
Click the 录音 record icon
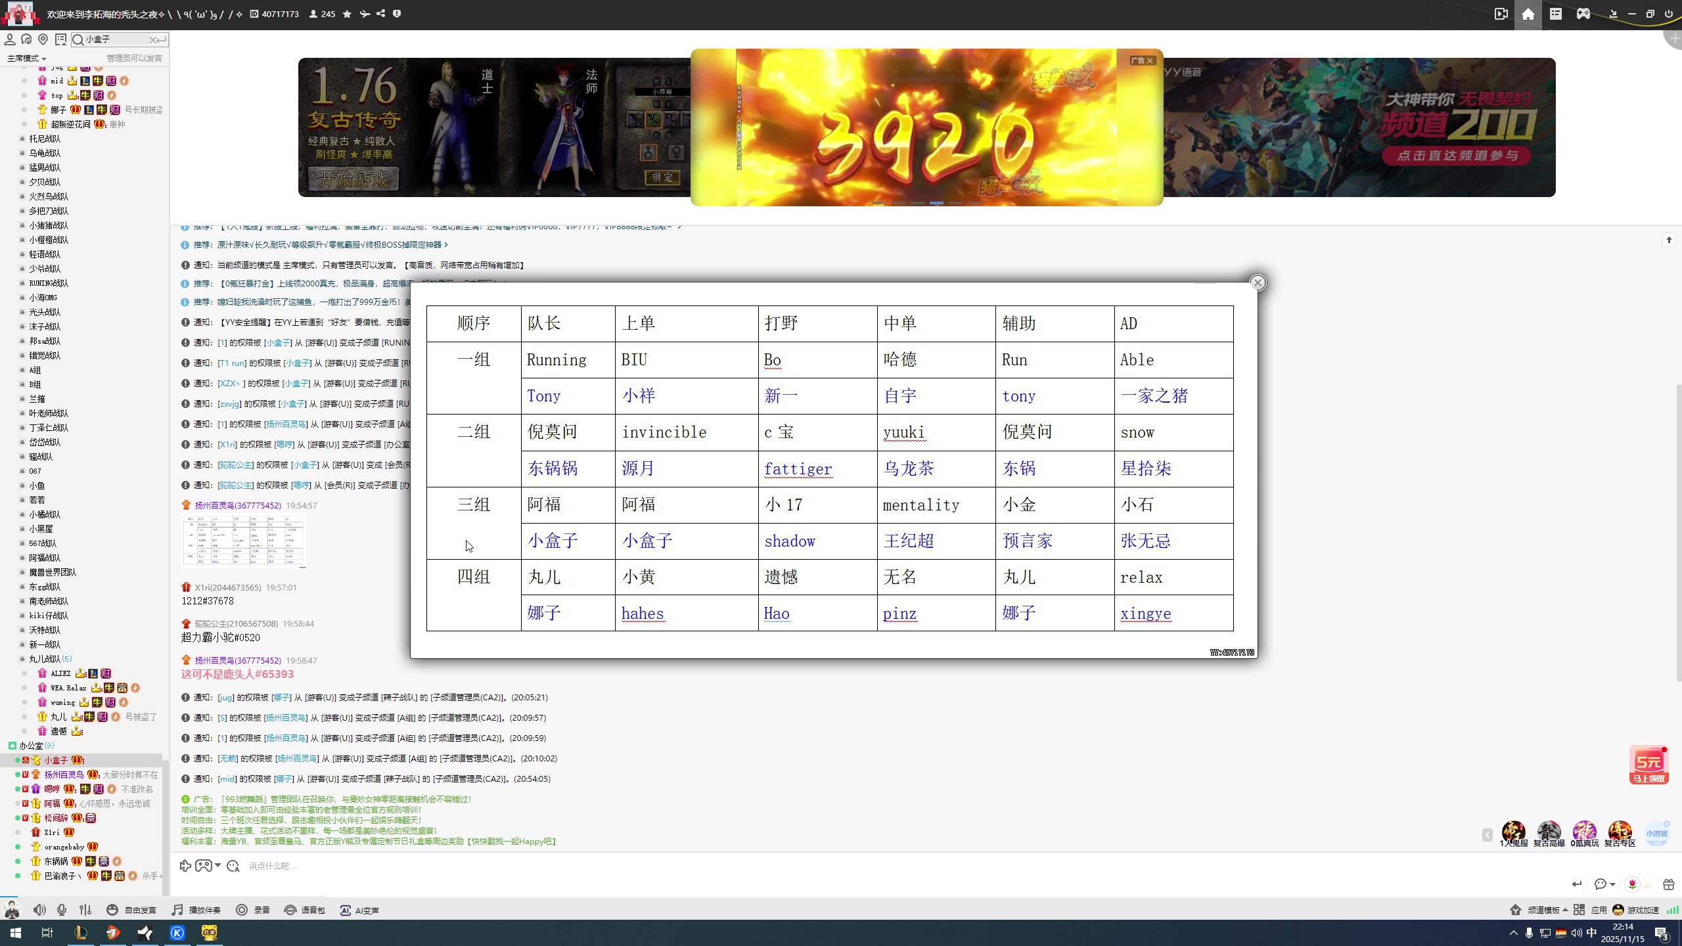253,910
